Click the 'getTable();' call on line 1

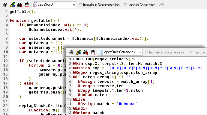[x=23, y=12]
